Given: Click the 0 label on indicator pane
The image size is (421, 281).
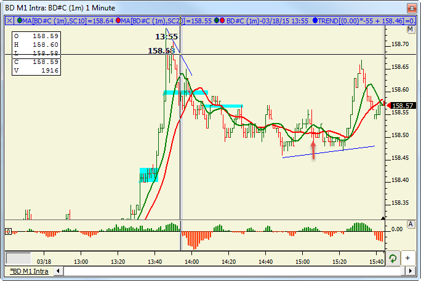Looking at the screenshot, I should [9, 231].
